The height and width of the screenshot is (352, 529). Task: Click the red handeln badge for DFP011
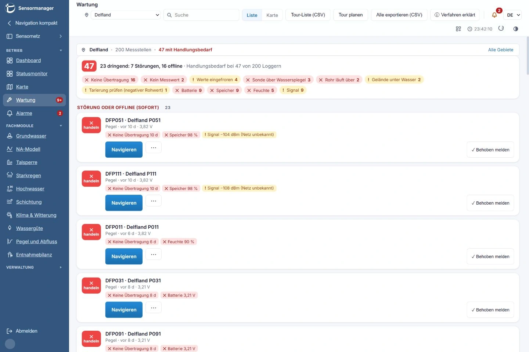pos(91,232)
